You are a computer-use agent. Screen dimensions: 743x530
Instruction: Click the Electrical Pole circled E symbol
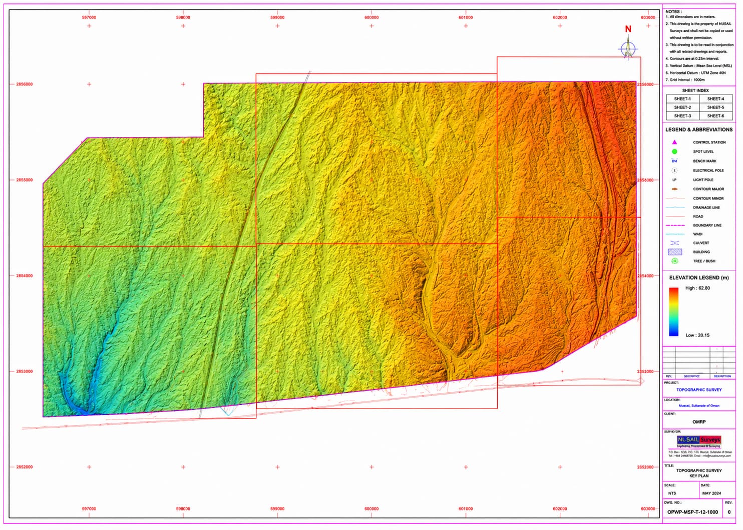(x=674, y=170)
